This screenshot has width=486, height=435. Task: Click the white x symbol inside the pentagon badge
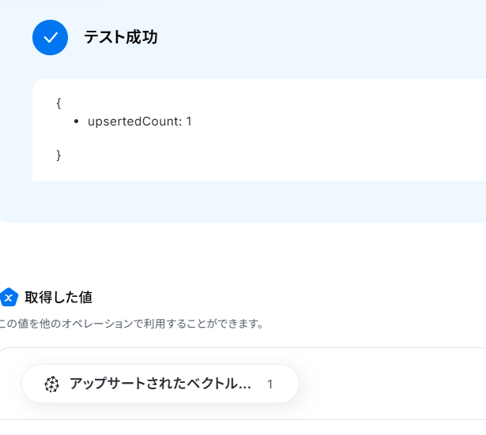(9, 298)
